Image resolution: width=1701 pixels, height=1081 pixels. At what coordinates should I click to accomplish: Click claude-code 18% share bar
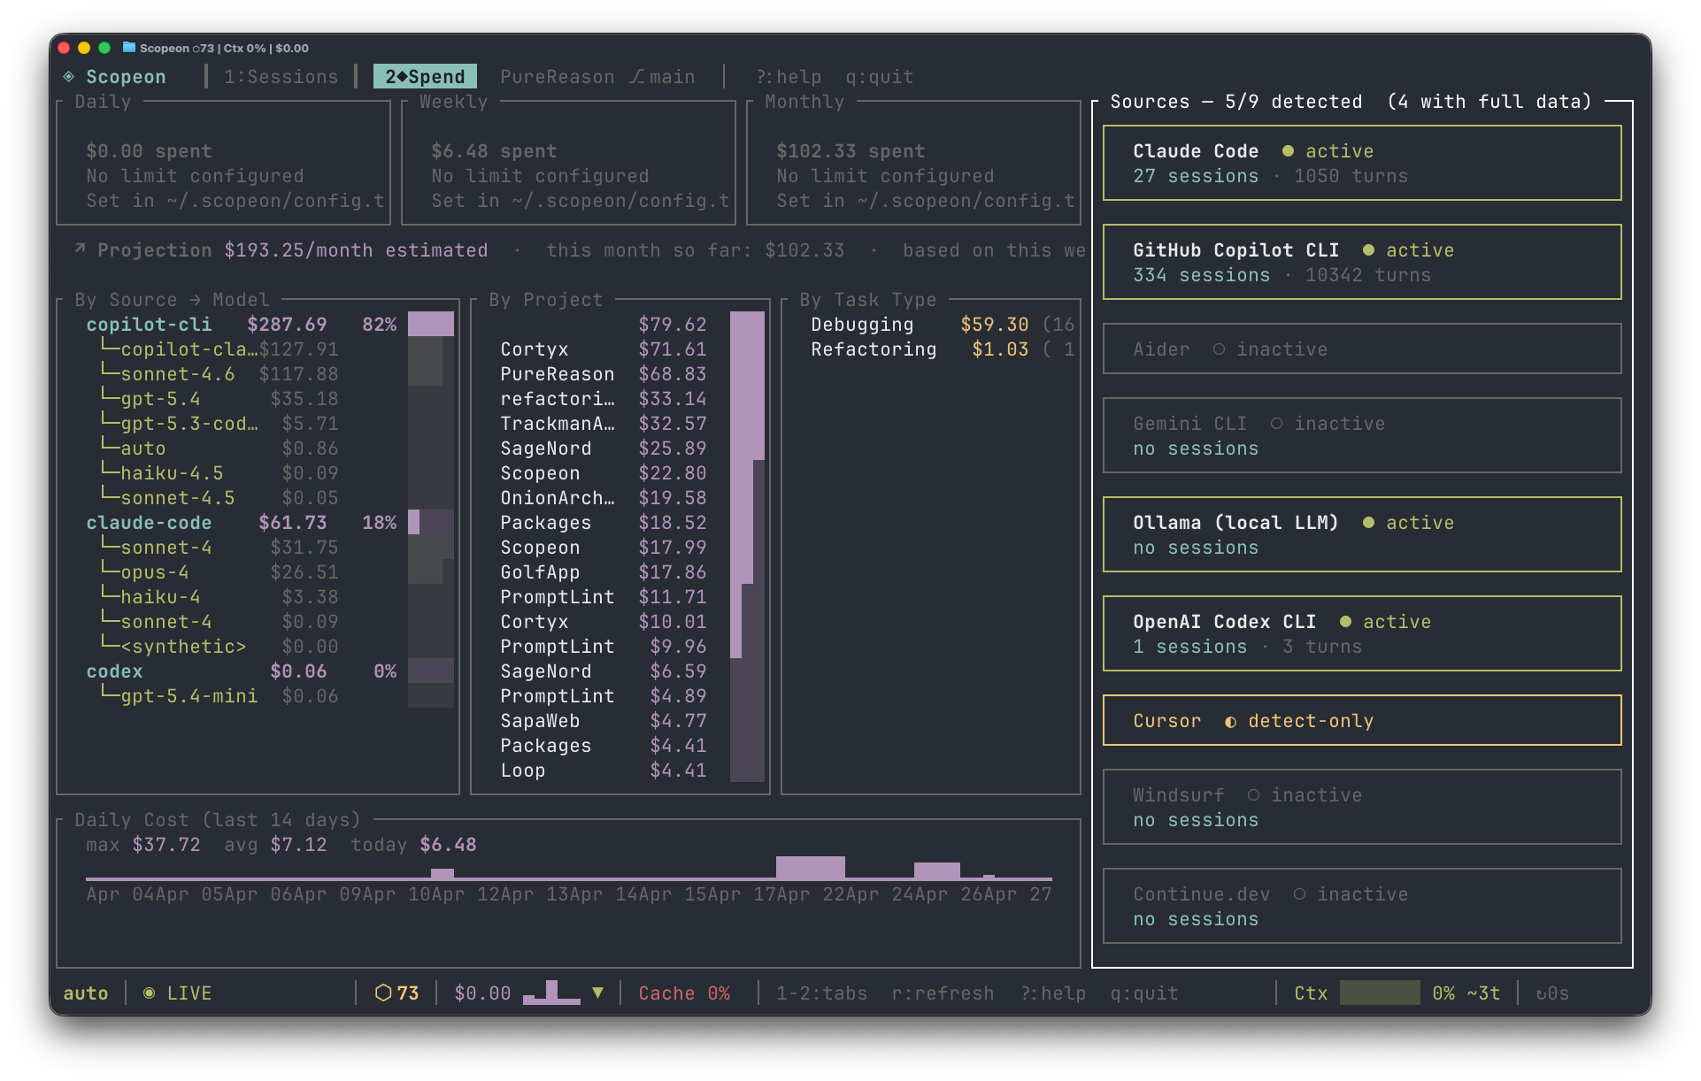[x=431, y=522]
